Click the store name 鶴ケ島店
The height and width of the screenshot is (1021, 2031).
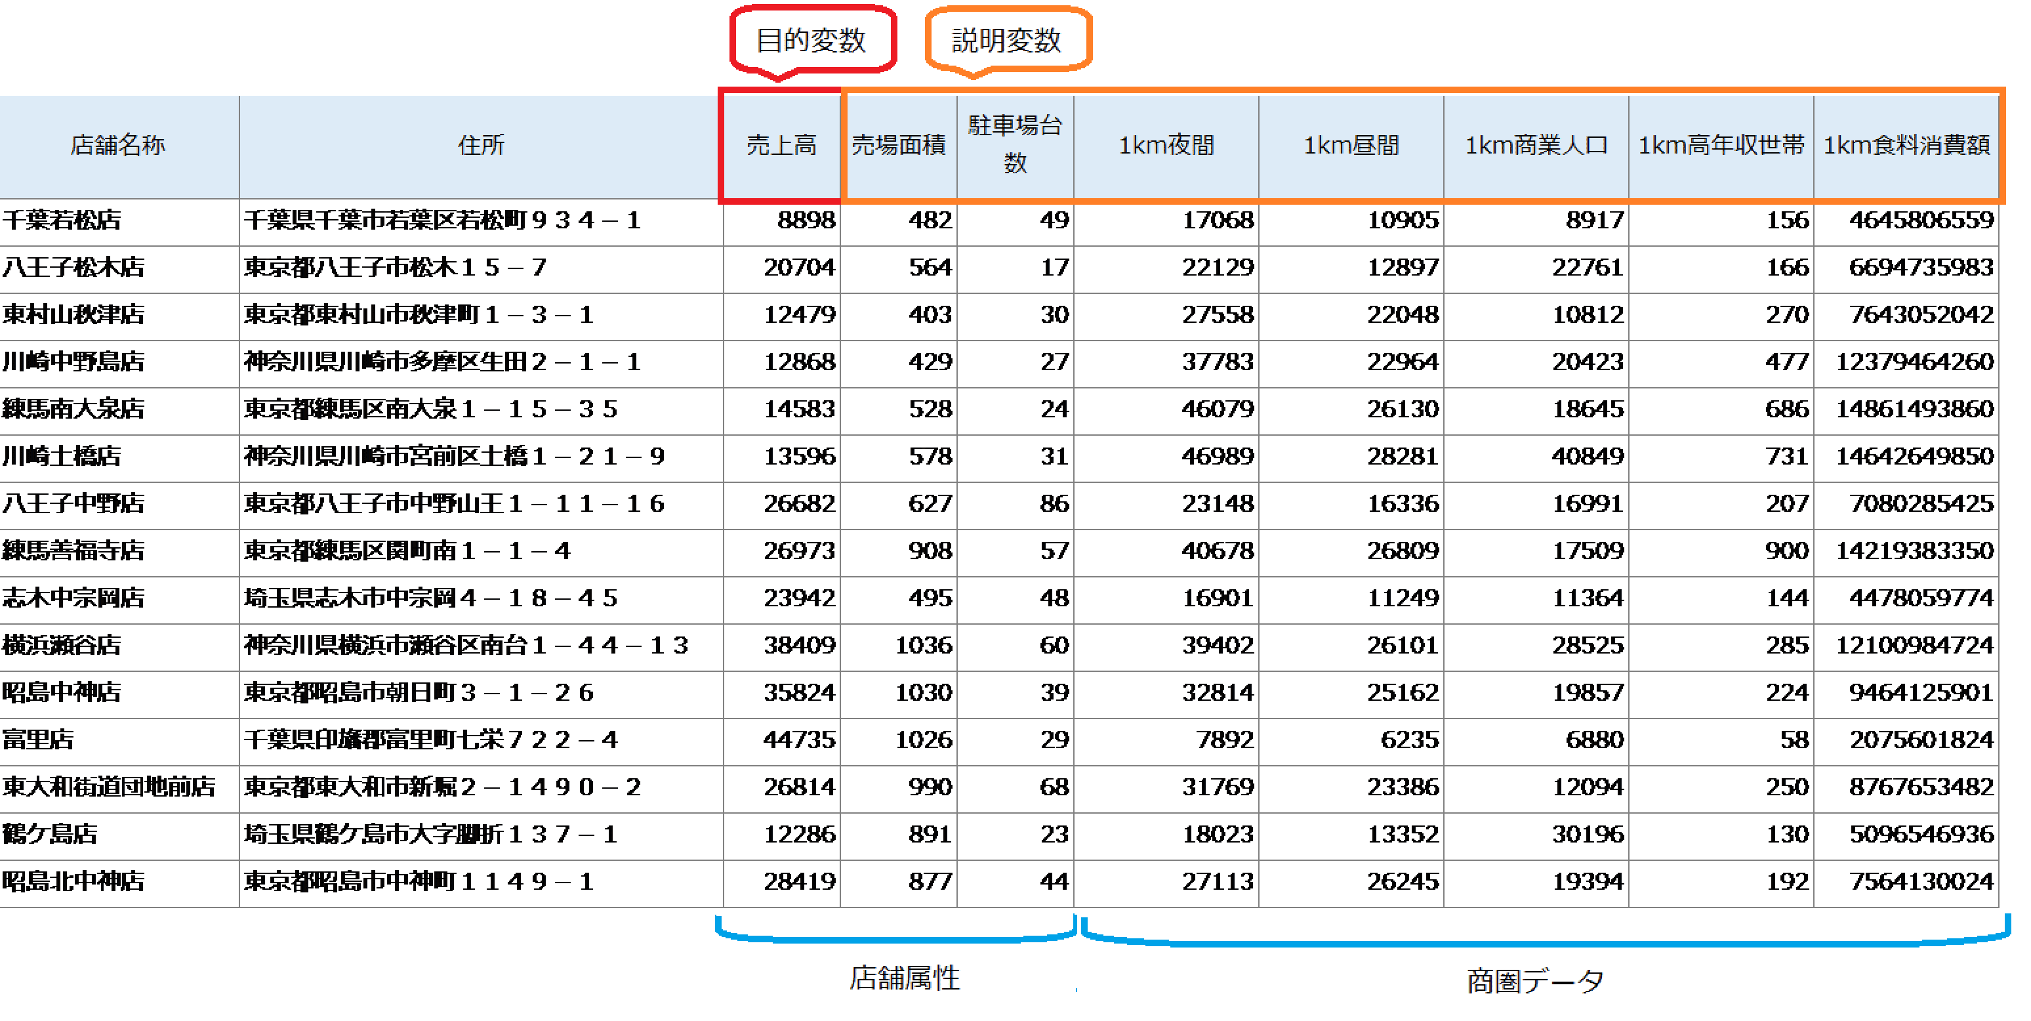point(50,835)
